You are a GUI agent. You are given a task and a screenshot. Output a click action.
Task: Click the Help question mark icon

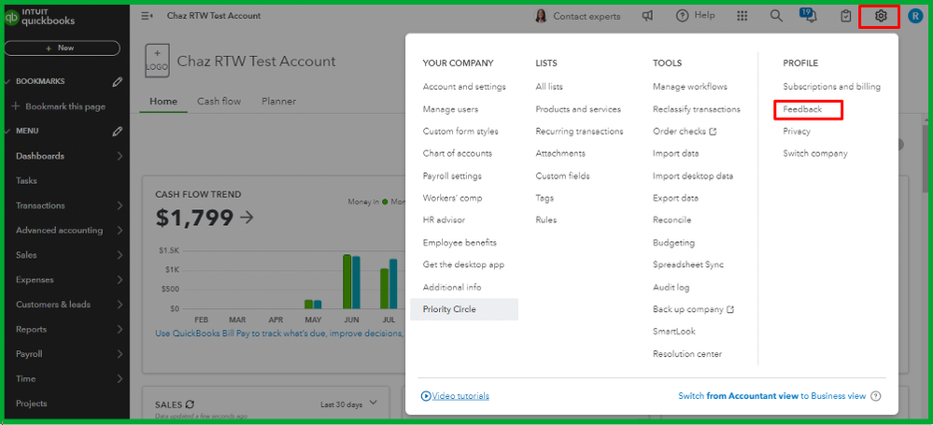click(682, 16)
